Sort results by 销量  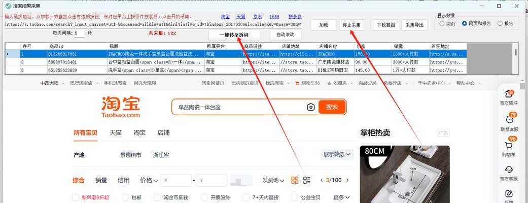tap(101, 180)
